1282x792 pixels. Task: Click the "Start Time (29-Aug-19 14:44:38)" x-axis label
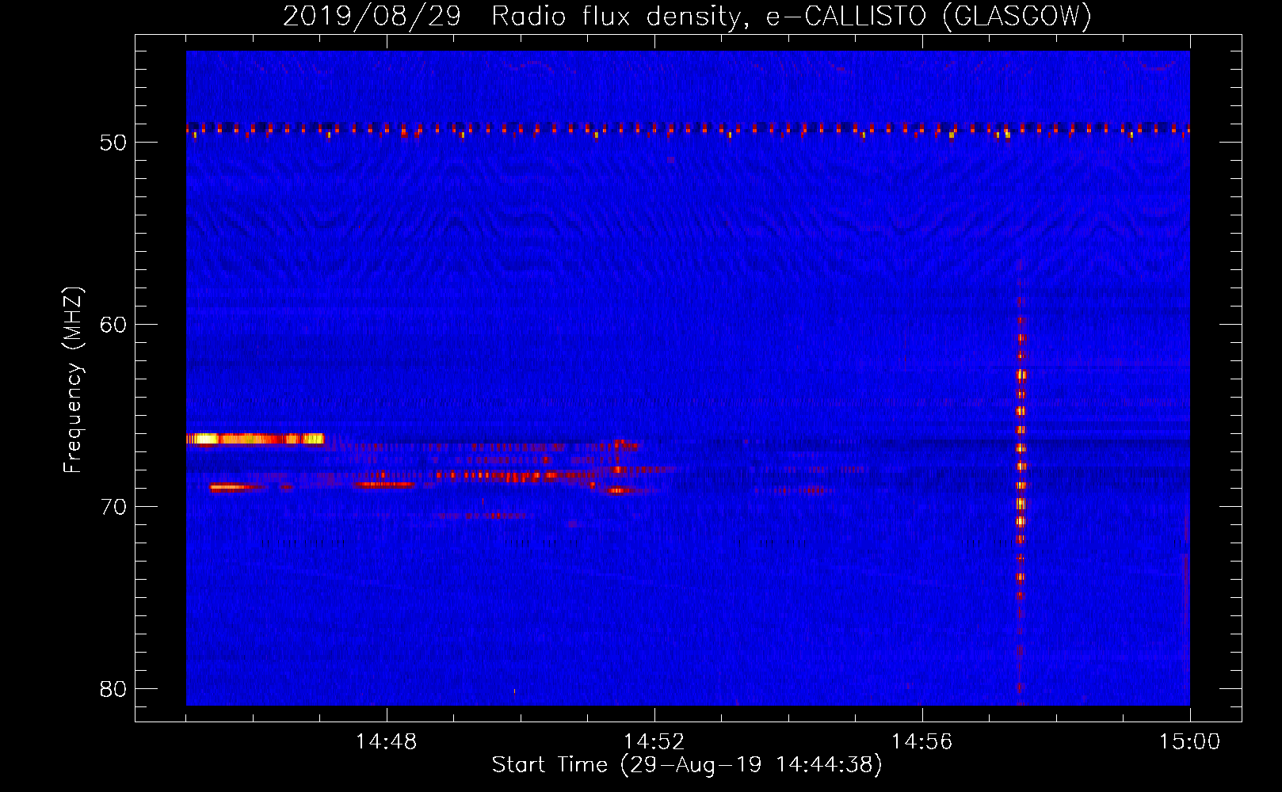687,765
